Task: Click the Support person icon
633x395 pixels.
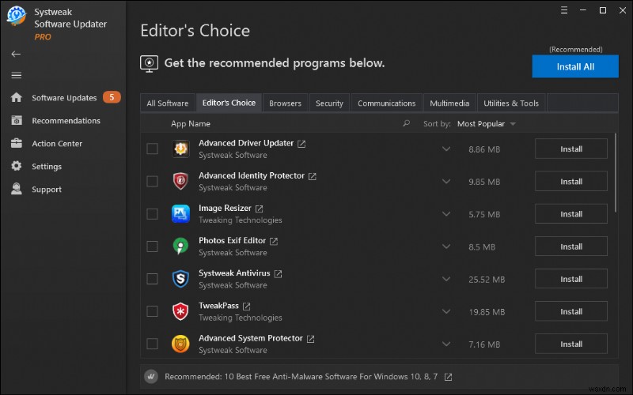Action: point(17,189)
